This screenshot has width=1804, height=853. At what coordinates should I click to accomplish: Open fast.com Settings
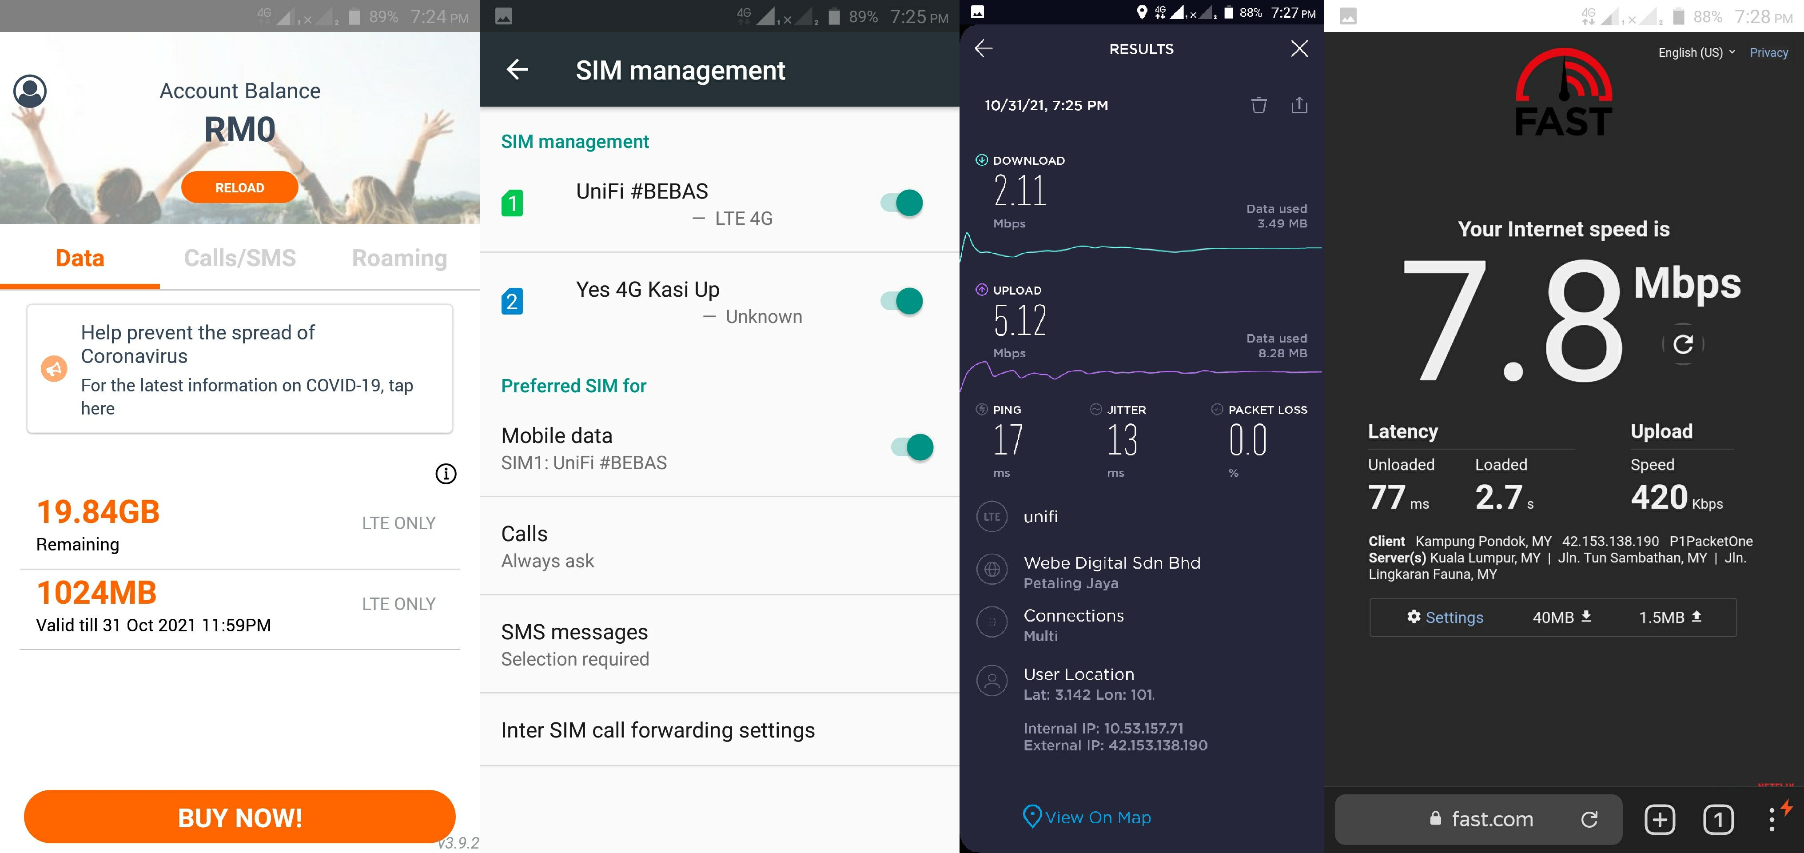click(x=1445, y=617)
